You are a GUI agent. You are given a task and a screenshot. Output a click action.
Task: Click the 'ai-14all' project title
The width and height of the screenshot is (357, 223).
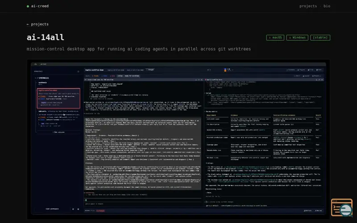click(x=46, y=37)
